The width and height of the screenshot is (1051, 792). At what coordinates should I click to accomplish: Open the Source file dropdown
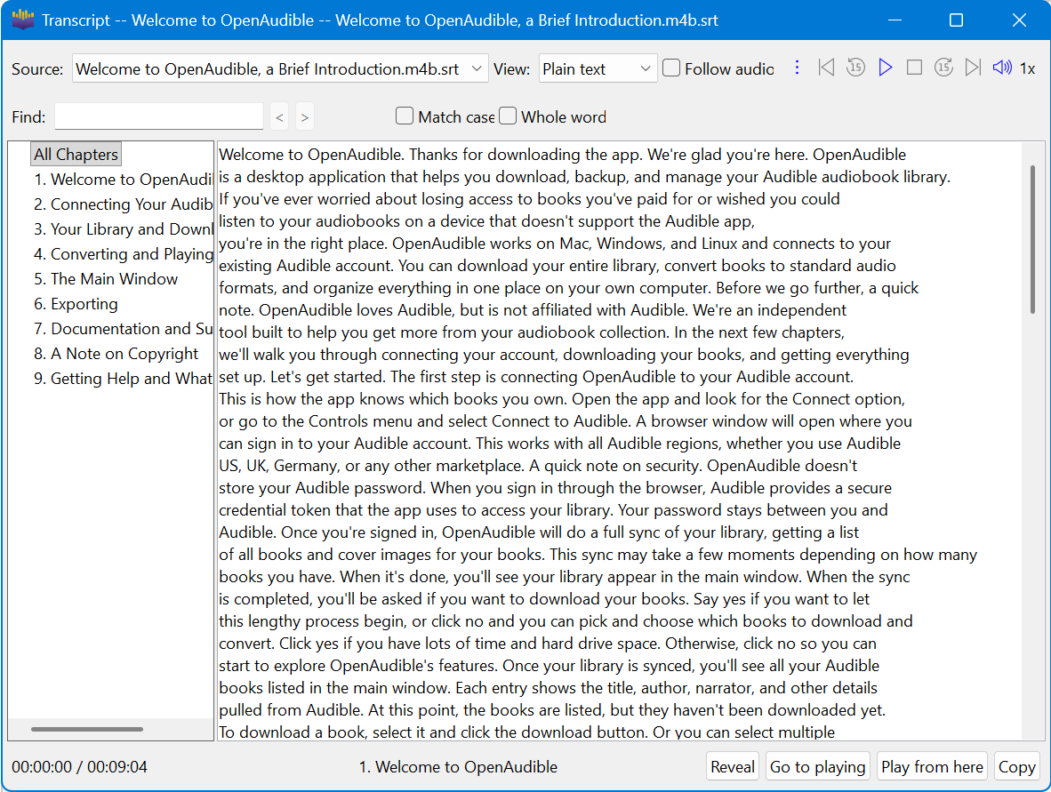coord(280,68)
